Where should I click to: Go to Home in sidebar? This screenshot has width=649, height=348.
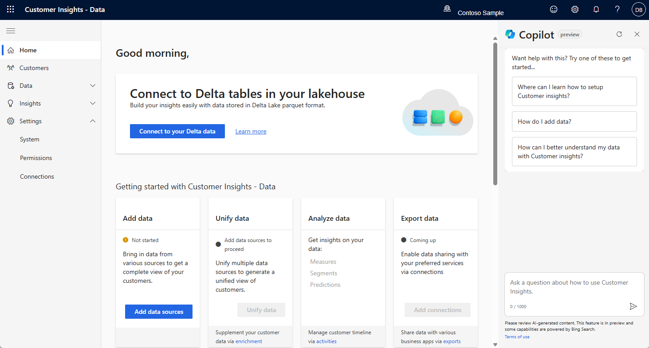[51, 50]
